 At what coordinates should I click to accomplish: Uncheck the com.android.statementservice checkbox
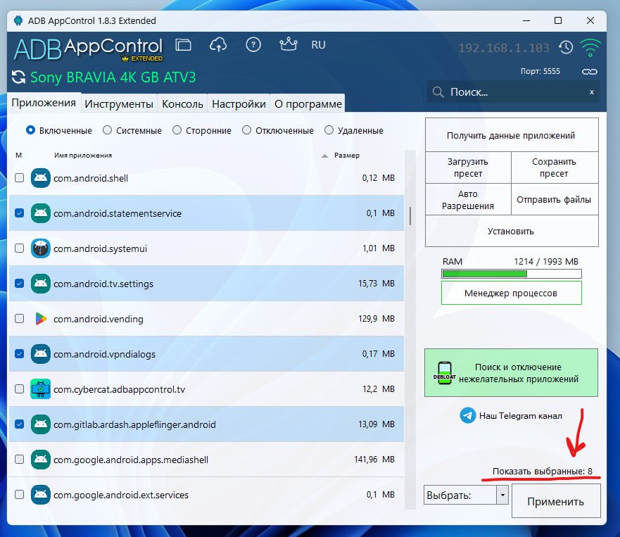click(x=20, y=213)
